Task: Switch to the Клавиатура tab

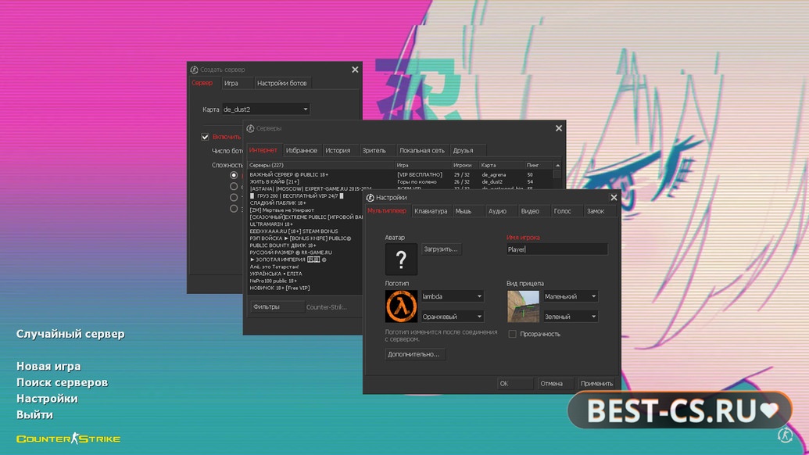Action: (431, 211)
